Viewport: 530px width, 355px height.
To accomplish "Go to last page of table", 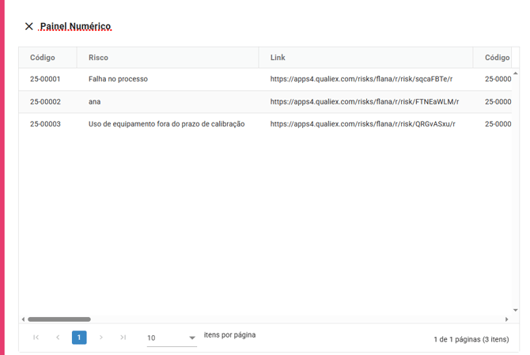I will point(123,338).
